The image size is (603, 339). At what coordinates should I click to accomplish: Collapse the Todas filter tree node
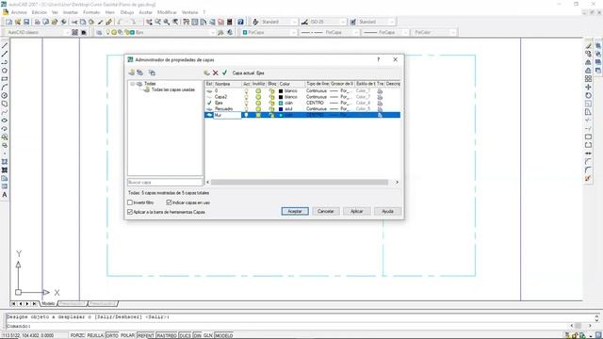(x=132, y=84)
